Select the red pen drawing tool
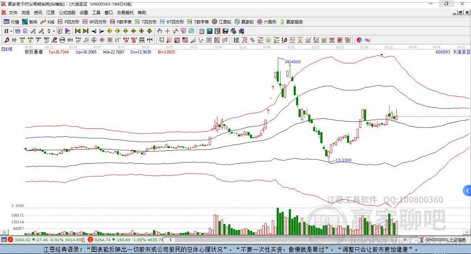Viewport: 471px width, 254px height. (6, 40)
